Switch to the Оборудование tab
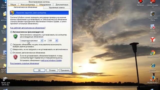 tap(45, 5)
